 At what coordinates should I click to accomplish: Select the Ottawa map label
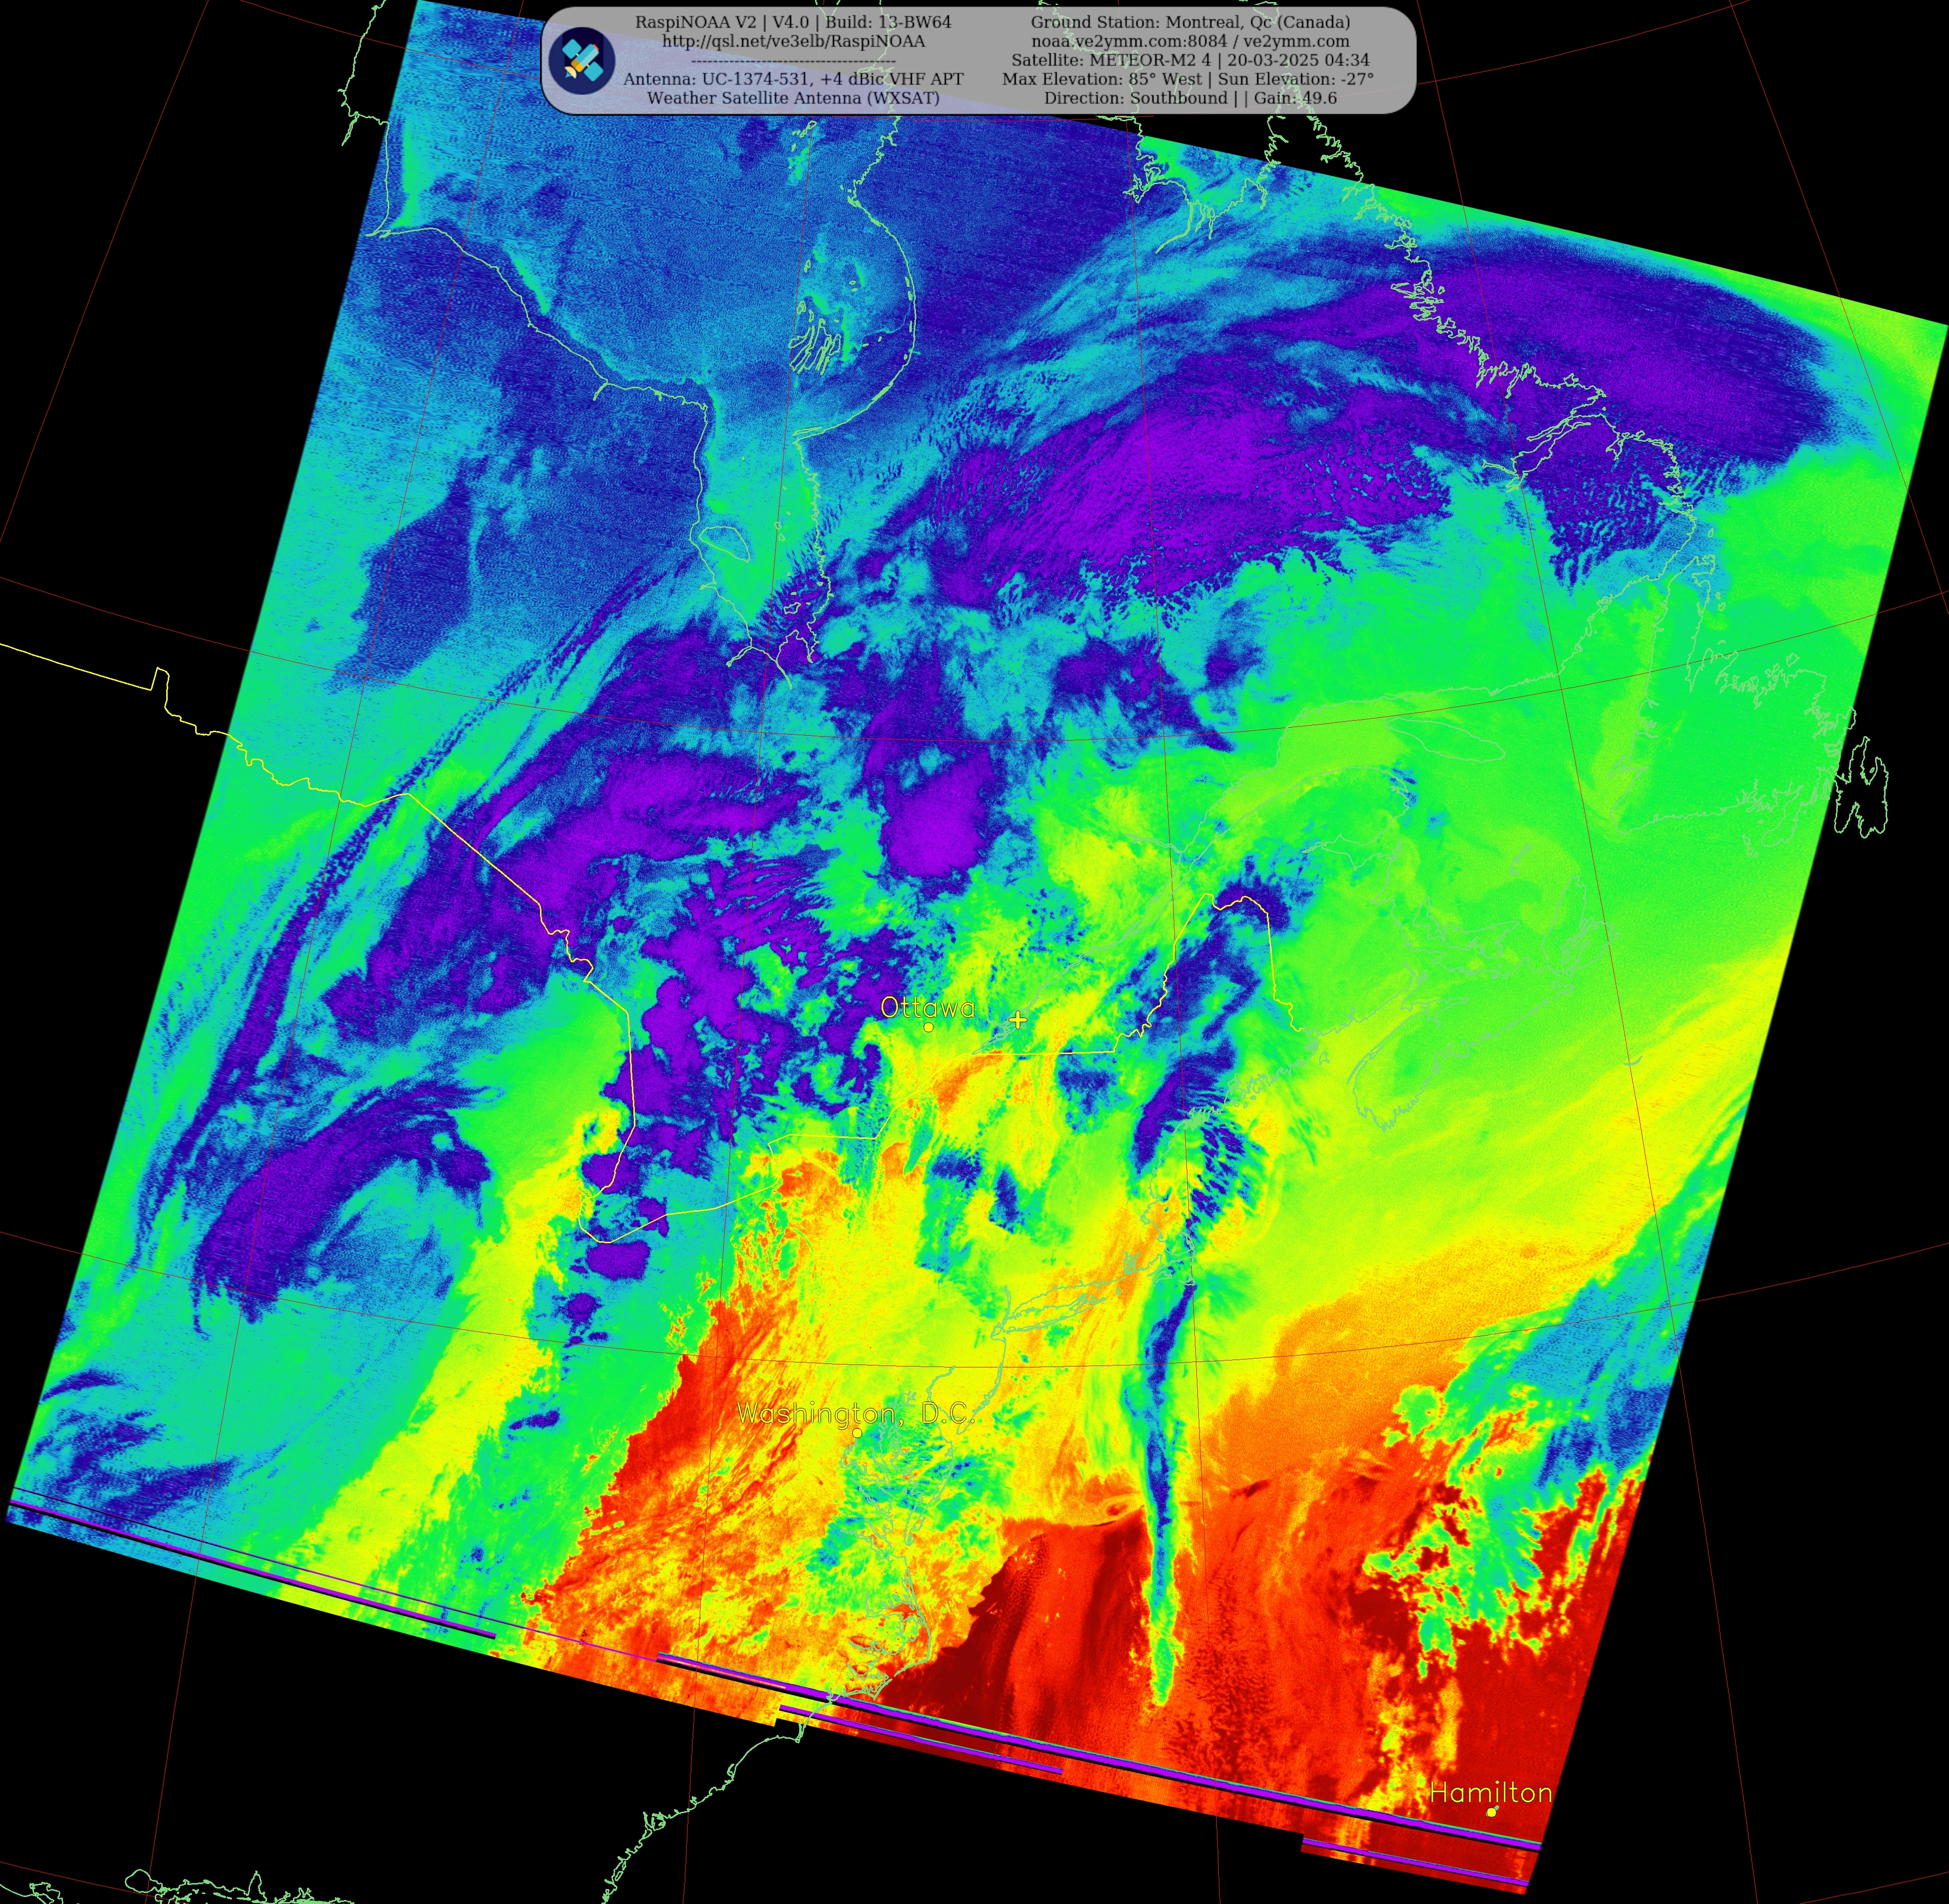[x=927, y=1007]
